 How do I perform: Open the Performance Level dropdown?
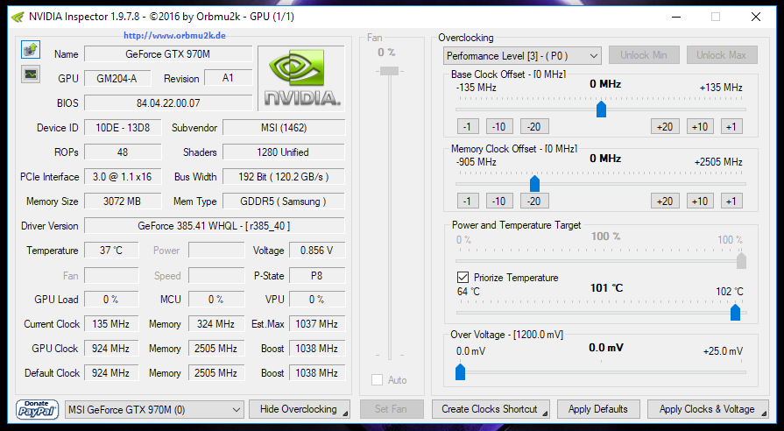click(522, 55)
